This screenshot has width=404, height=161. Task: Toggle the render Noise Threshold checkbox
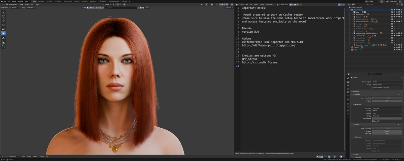coord(373,128)
